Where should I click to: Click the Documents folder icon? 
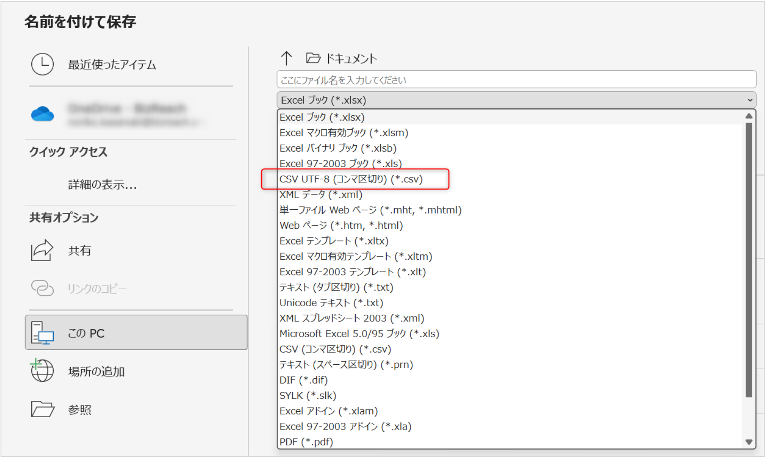313,58
